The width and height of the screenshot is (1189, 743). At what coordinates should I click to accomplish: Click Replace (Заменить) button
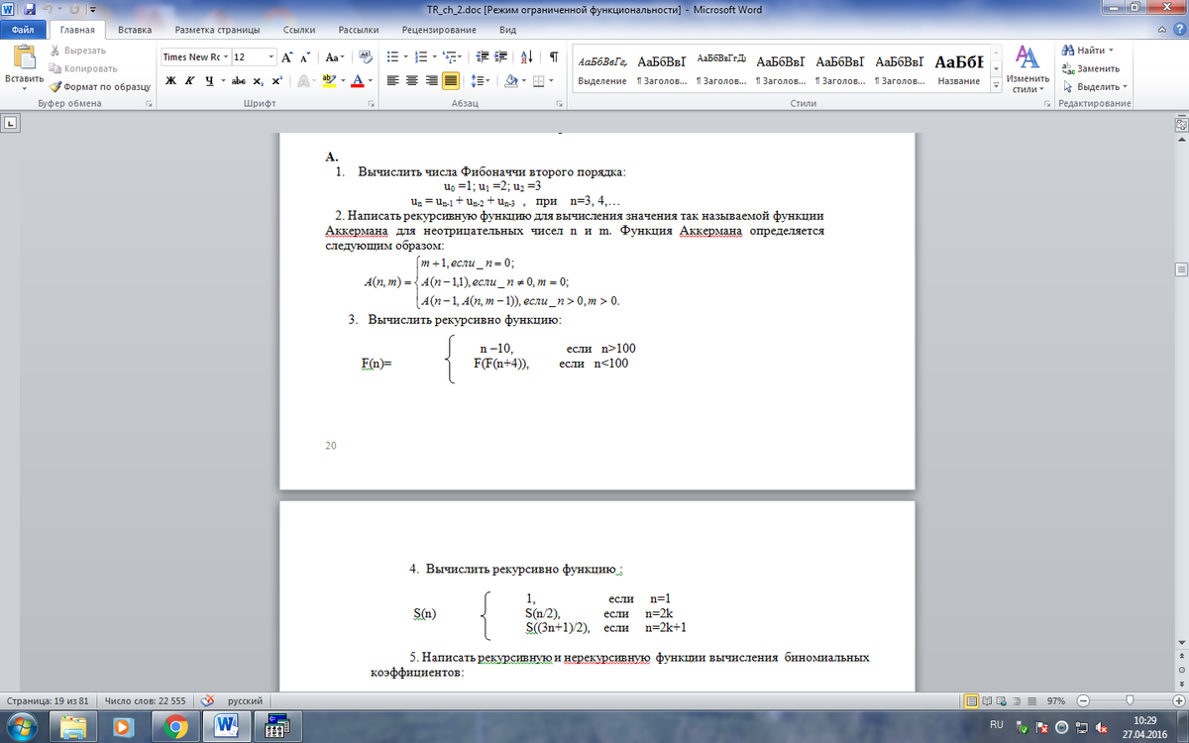tap(1091, 68)
